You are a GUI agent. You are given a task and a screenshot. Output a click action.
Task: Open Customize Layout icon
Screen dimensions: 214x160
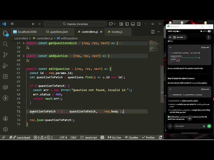[x=121, y=24]
